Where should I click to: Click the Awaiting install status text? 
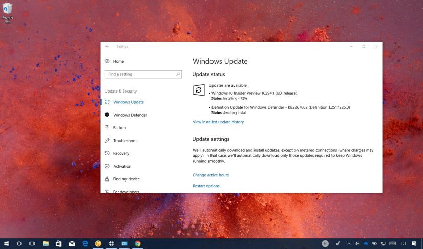point(235,113)
